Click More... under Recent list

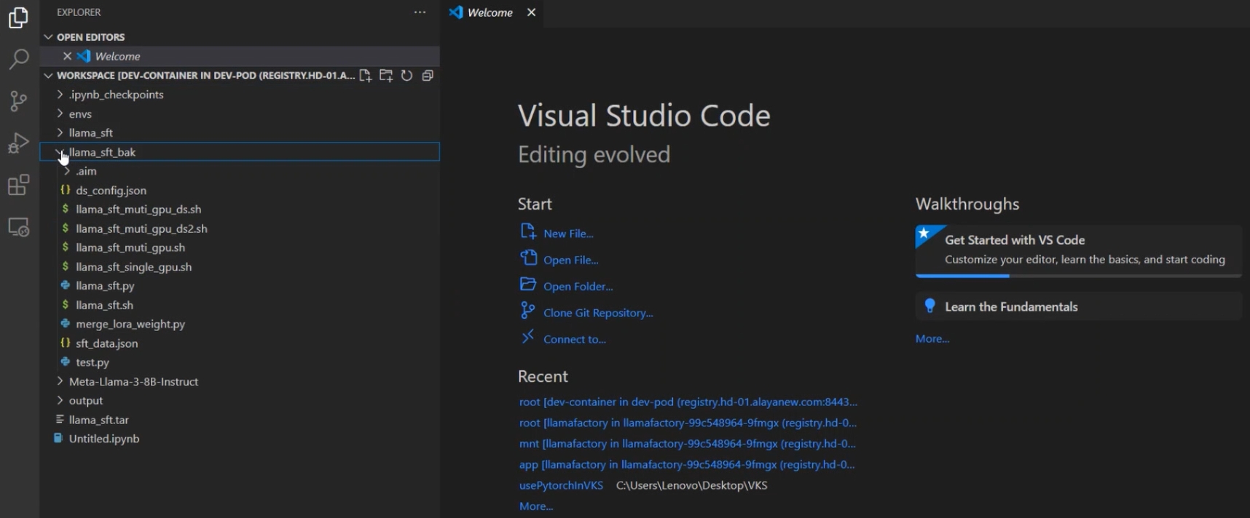[x=536, y=506]
